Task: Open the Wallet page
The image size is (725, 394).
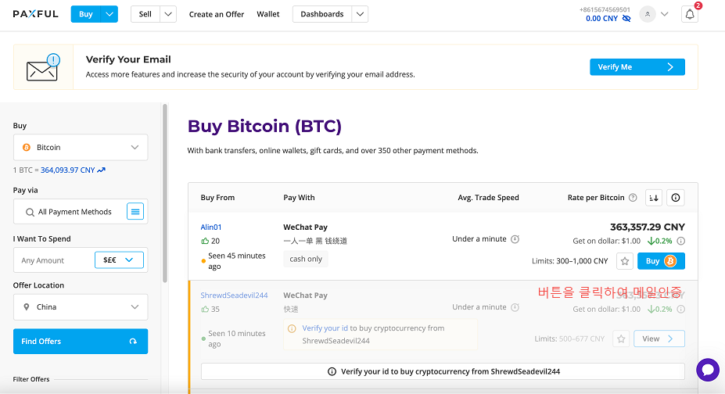Action: click(268, 14)
